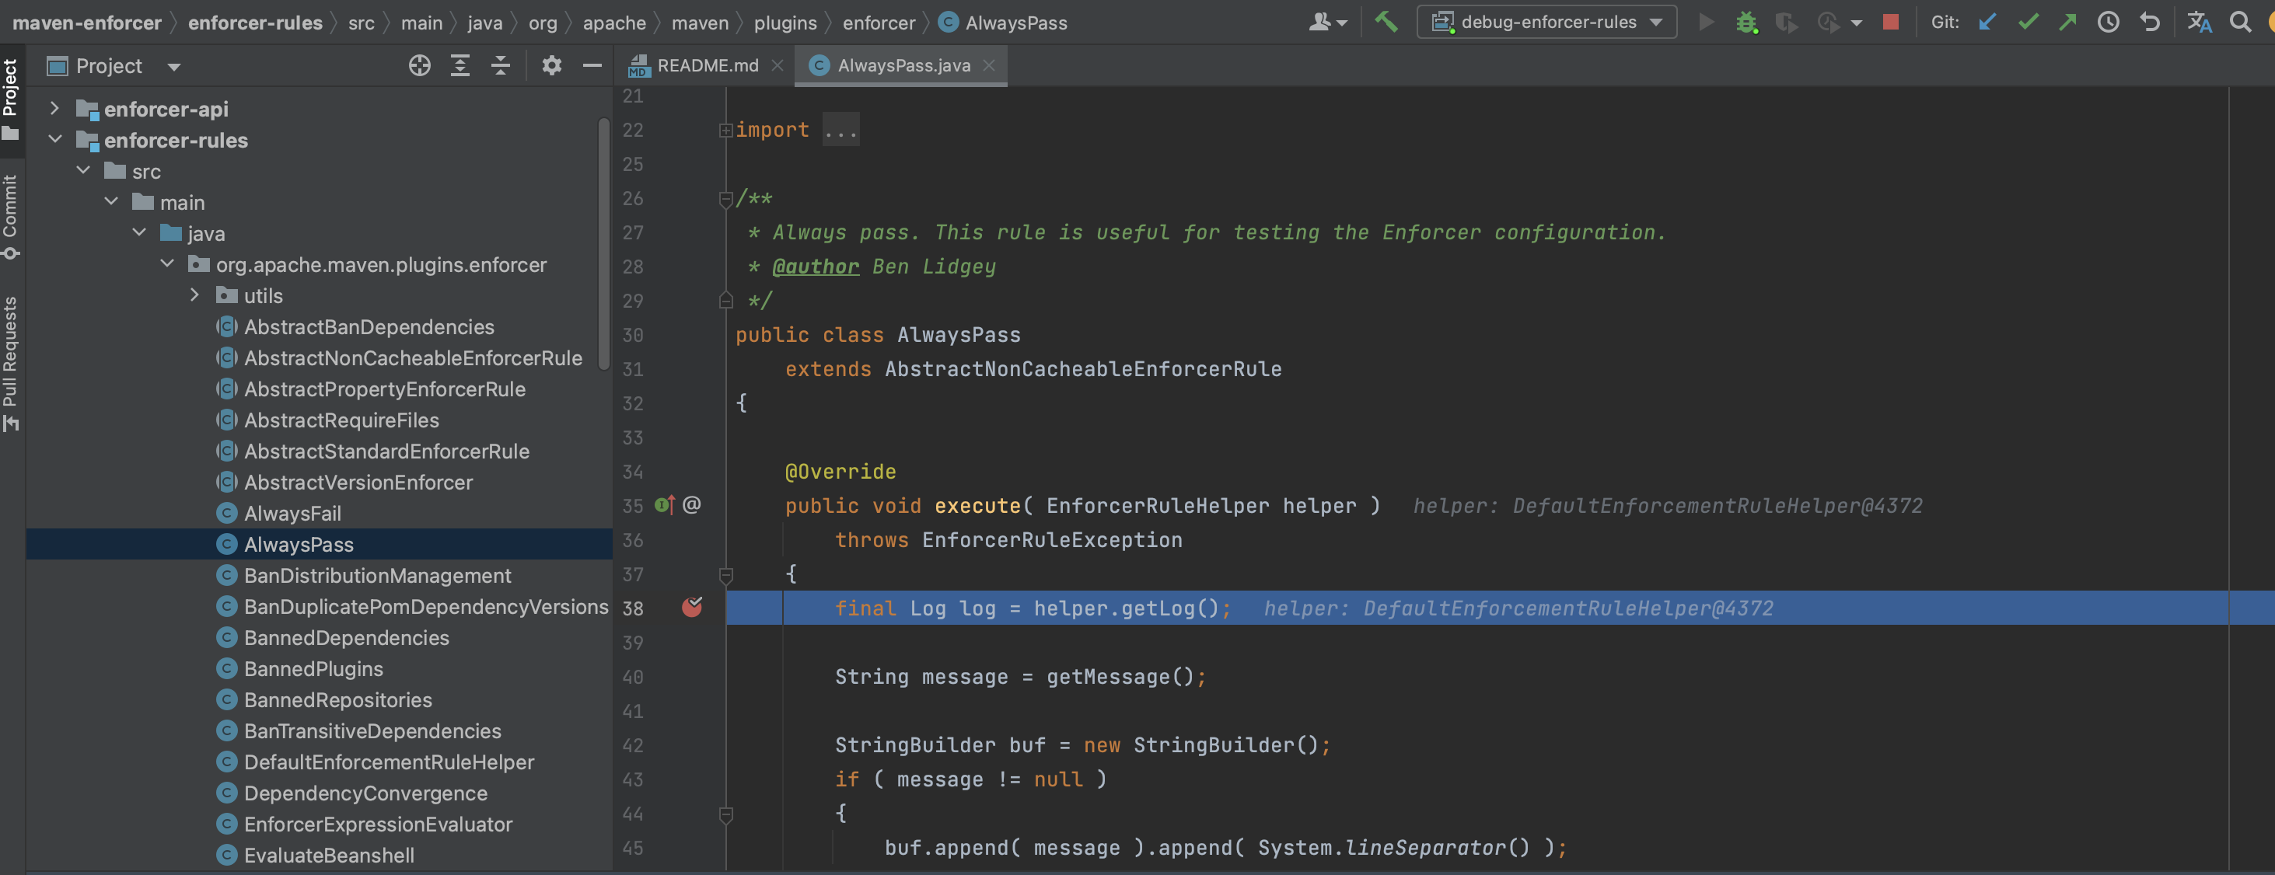Open Search Everywhere magnifier

(x=2241, y=22)
